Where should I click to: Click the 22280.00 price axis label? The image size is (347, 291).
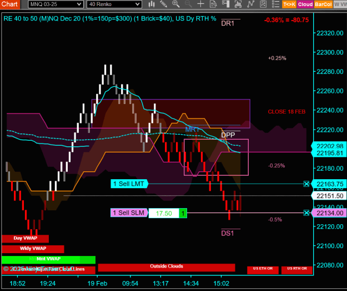pyautogui.click(x=330, y=72)
